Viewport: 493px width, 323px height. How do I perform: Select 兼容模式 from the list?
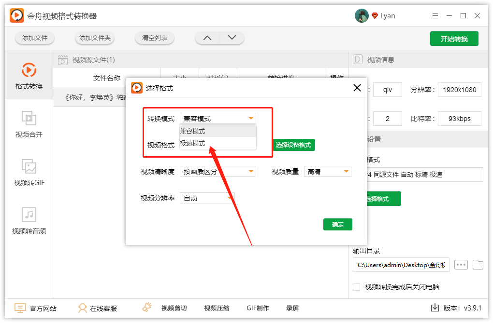click(x=218, y=131)
